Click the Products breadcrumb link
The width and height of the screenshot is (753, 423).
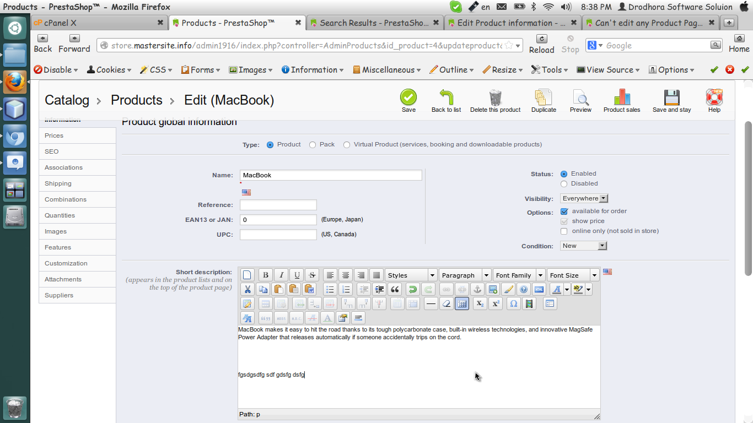coord(137,100)
